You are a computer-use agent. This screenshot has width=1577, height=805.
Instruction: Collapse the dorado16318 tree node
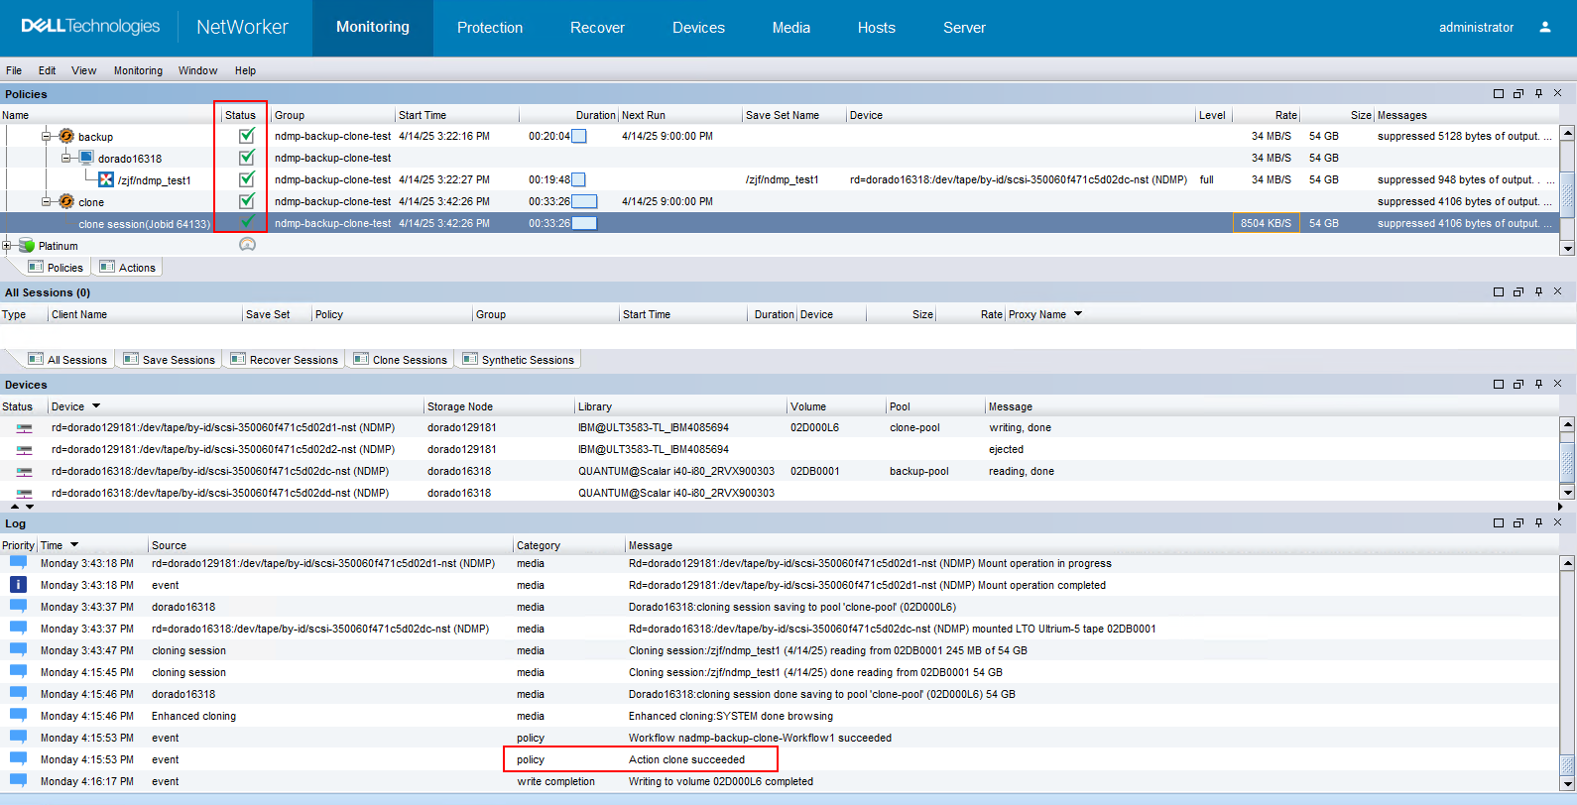pos(65,158)
